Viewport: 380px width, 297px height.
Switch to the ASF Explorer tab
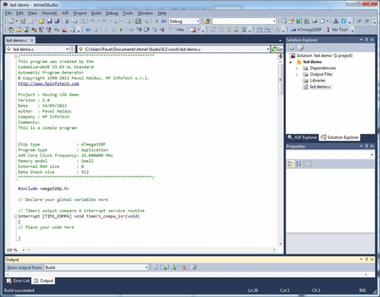pyautogui.click(x=302, y=137)
